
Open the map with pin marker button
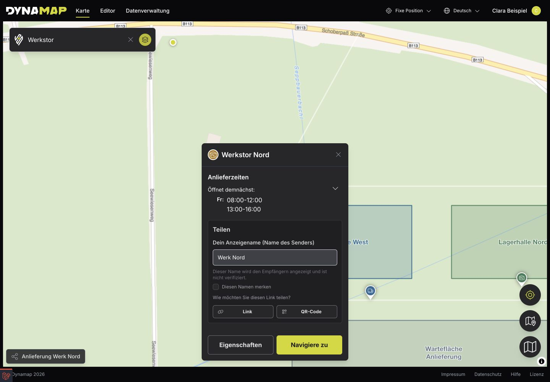pyautogui.click(x=530, y=321)
